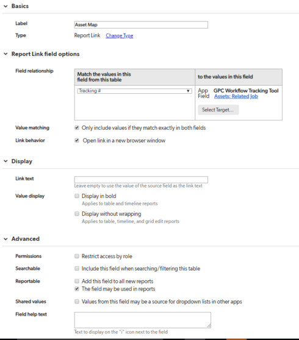This screenshot has height=340, width=299.
Task: Toggle Open link in new browser window
Action: pyautogui.click(x=77, y=140)
